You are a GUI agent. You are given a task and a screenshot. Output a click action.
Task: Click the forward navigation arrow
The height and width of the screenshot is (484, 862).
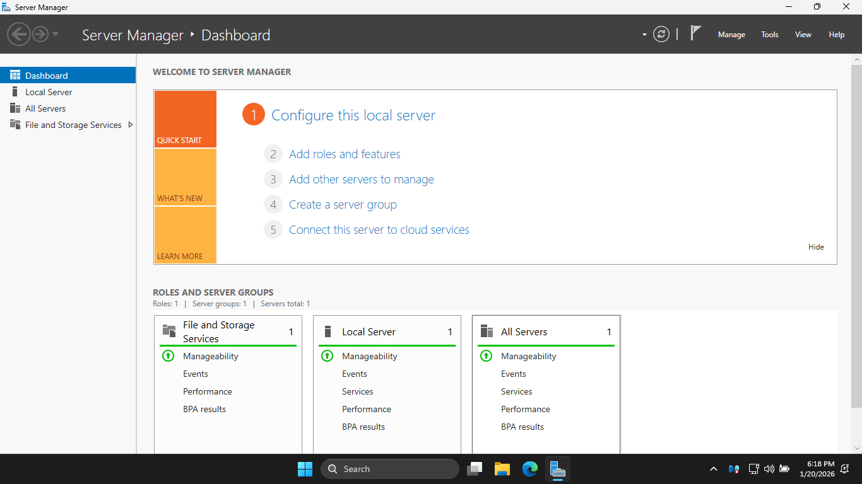(x=40, y=34)
